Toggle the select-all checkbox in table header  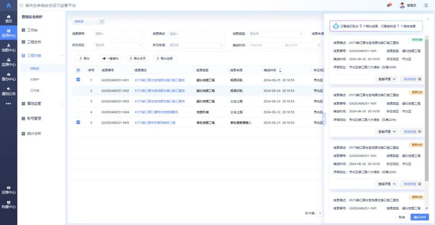pos(78,70)
